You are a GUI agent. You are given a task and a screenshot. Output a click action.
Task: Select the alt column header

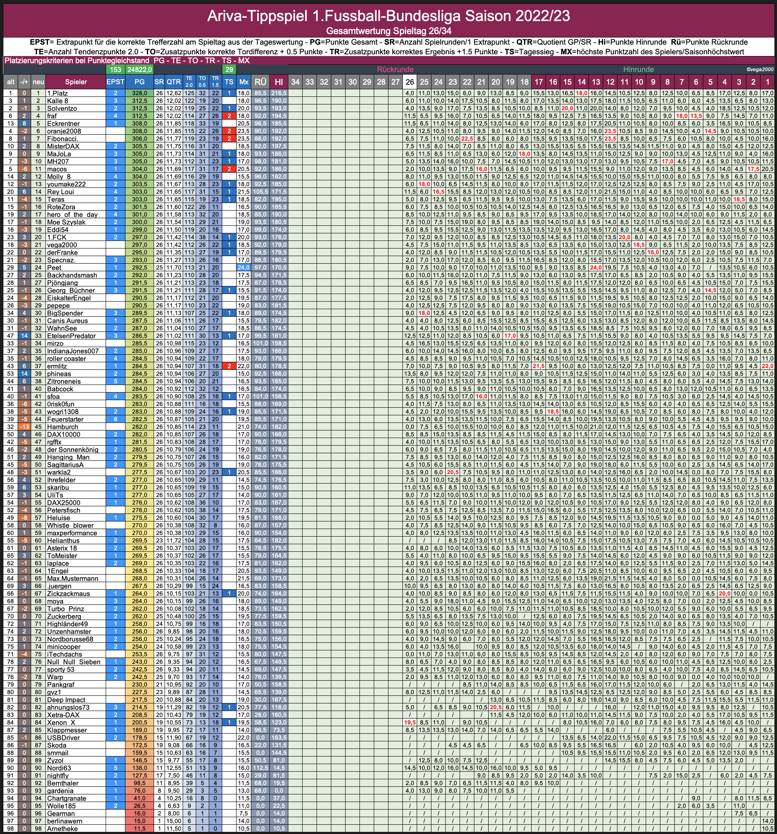click(11, 82)
